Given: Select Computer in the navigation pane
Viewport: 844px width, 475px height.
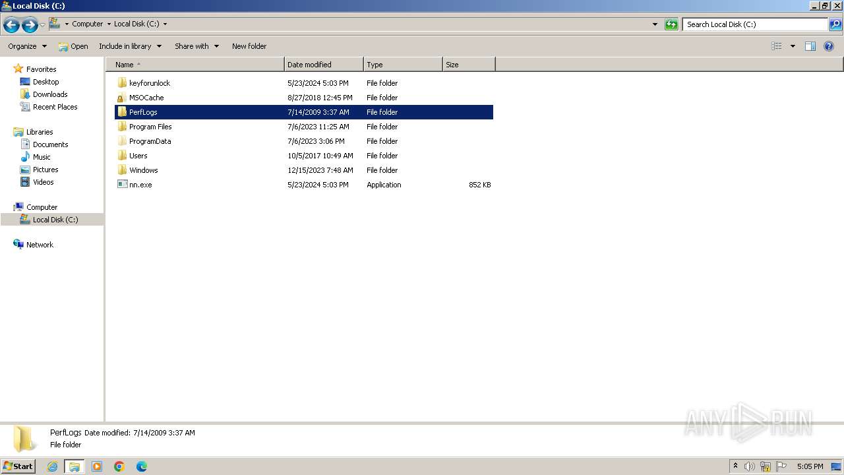Looking at the screenshot, I should coord(42,207).
